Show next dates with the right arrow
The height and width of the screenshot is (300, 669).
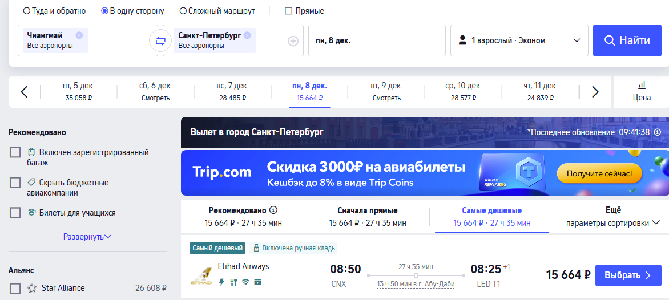tap(595, 92)
